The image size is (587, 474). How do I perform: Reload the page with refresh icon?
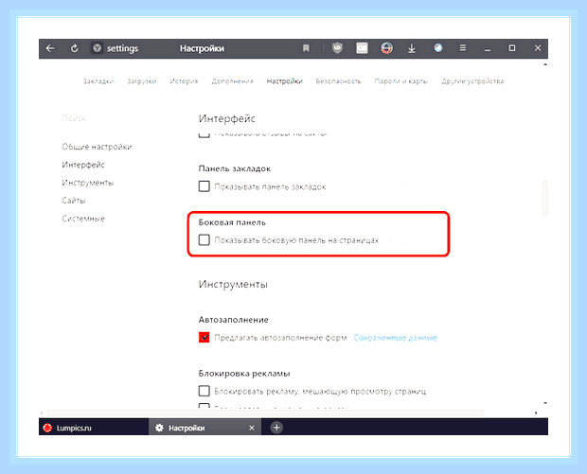click(x=75, y=48)
